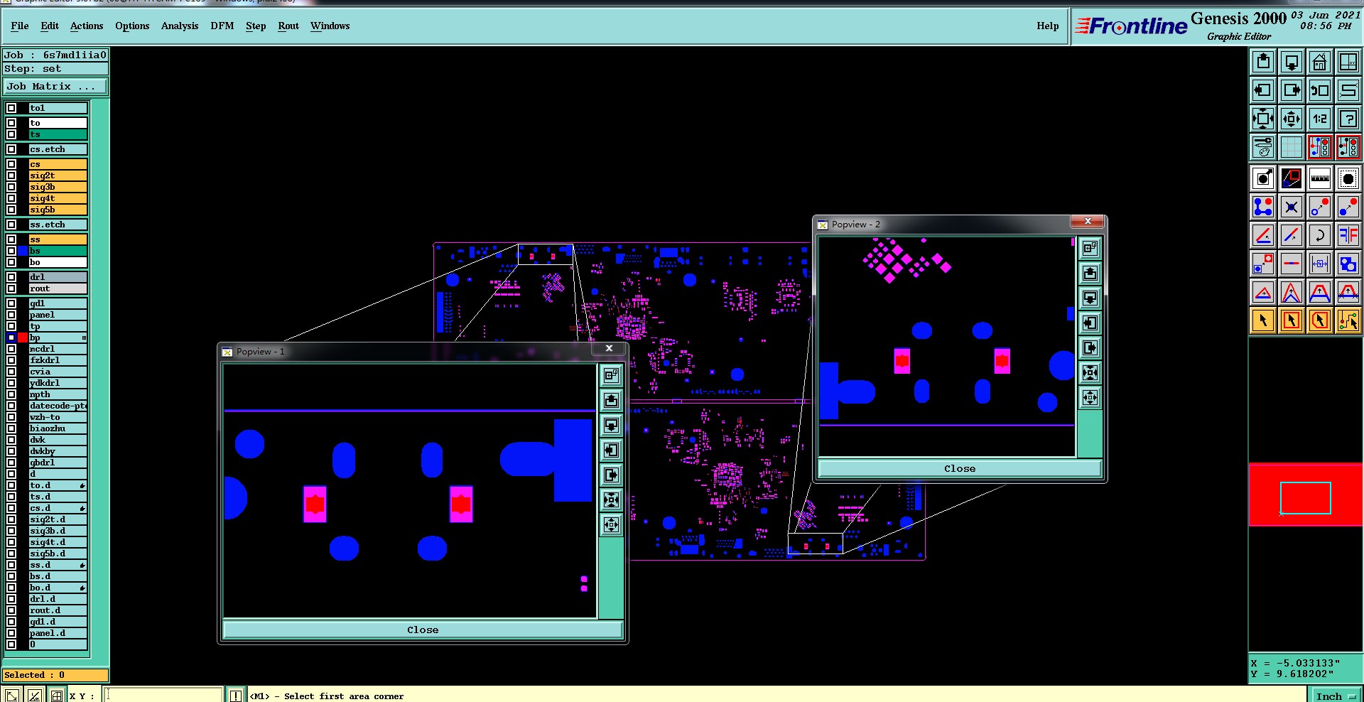Select the rotate arrow tool
The image size is (1364, 702).
1319,235
